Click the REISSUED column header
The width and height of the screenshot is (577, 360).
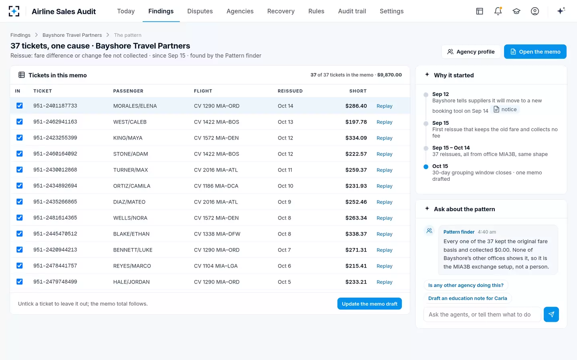click(290, 91)
